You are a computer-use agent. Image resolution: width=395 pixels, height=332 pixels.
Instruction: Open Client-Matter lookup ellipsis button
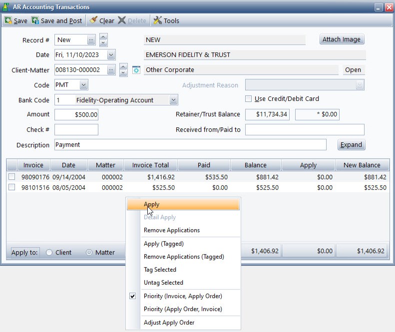click(111, 70)
